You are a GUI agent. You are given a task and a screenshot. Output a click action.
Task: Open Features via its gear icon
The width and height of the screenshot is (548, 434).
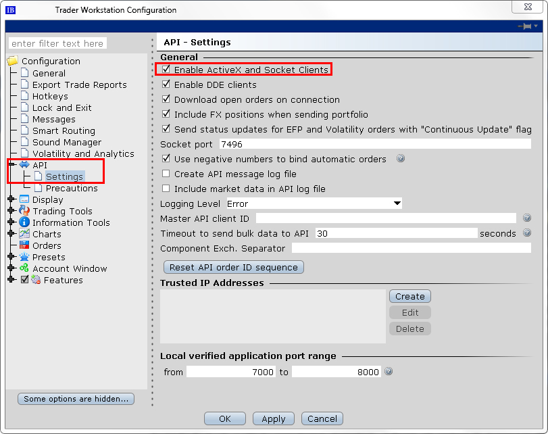35,280
